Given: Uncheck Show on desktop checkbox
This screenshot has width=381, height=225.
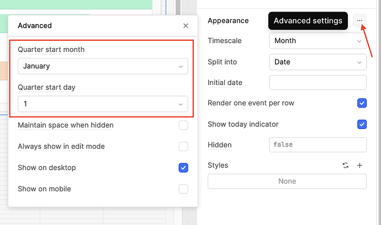Looking at the screenshot, I should (183, 168).
